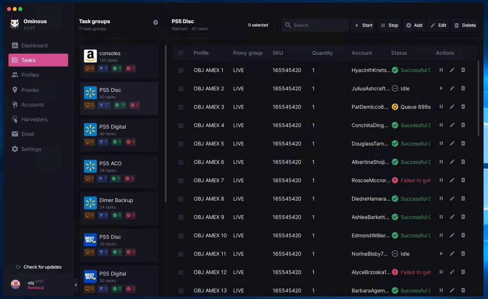The width and height of the screenshot is (488, 299).
Task: Pause the OBJ AMEX 3 queued task
Action: (441, 107)
